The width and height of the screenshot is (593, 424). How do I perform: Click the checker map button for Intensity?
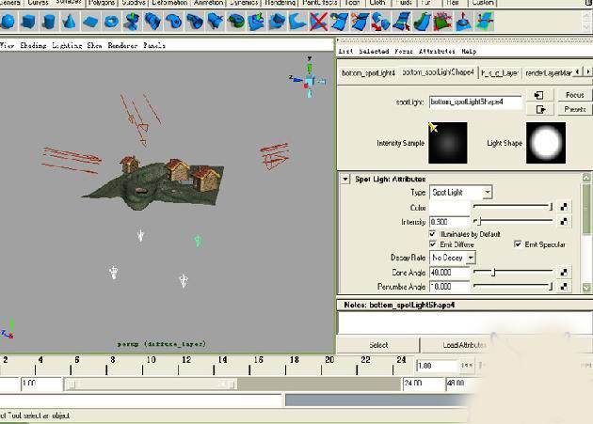[x=563, y=222]
